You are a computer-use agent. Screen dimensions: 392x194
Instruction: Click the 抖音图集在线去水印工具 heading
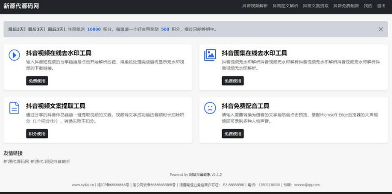(254, 53)
